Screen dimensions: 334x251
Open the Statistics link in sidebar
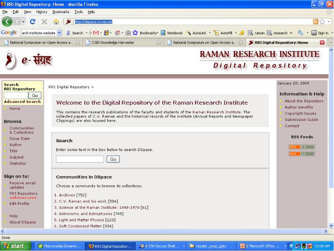click(x=18, y=163)
